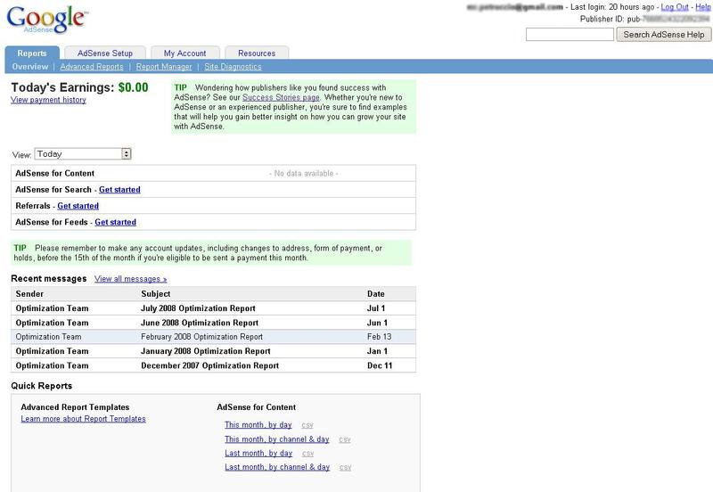The width and height of the screenshot is (713, 492).
Task: Click the Feb 13 date cell
Action: [x=380, y=337]
